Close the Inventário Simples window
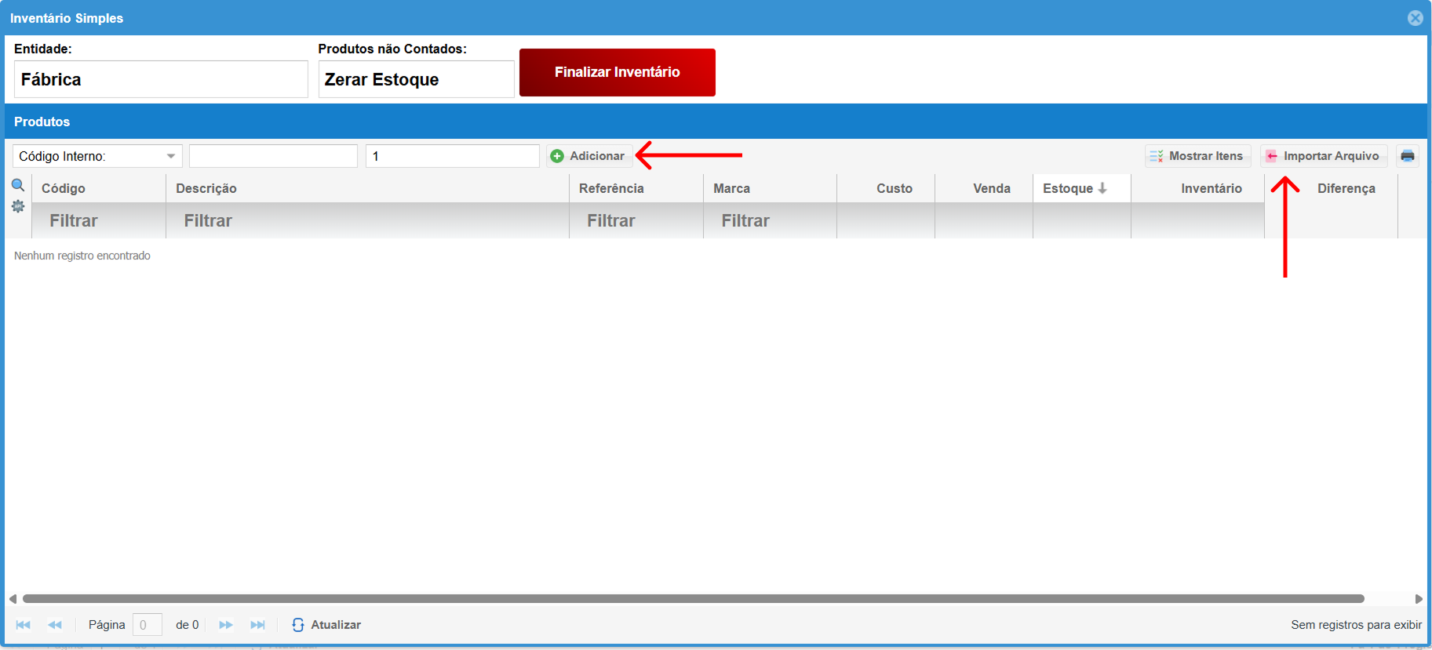 click(x=1415, y=18)
